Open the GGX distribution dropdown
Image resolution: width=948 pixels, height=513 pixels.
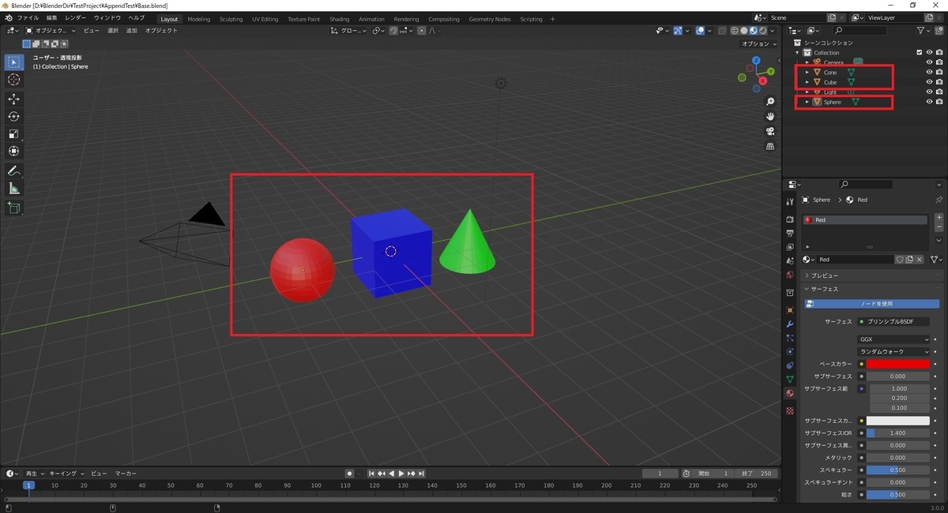point(893,339)
